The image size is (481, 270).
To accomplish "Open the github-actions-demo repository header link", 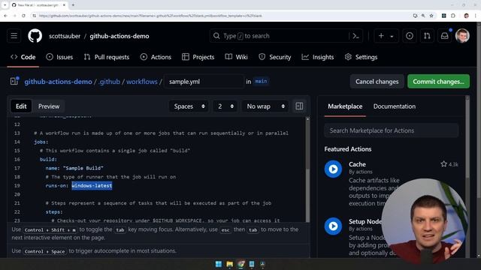I will pos(119,36).
